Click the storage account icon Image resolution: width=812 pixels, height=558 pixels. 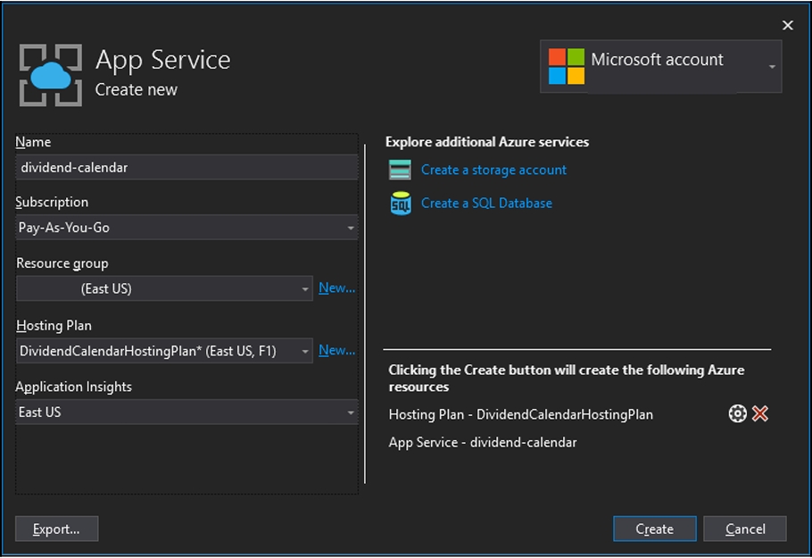tap(401, 170)
